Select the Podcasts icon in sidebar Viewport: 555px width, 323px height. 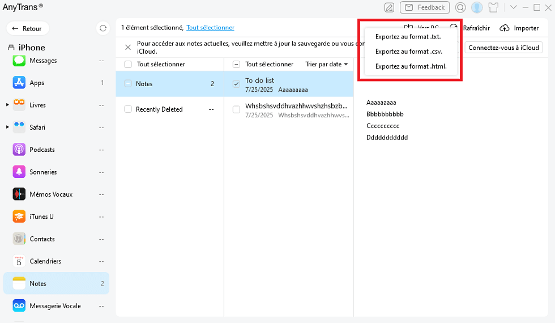[19, 150]
